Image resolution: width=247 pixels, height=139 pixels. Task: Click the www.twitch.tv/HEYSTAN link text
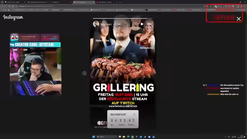(x=123, y=107)
